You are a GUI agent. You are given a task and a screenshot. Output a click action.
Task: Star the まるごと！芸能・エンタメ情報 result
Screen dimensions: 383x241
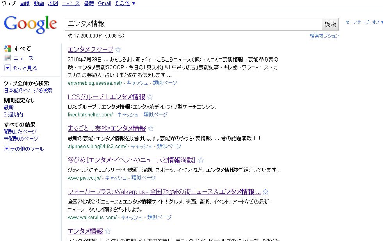(x=151, y=129)
